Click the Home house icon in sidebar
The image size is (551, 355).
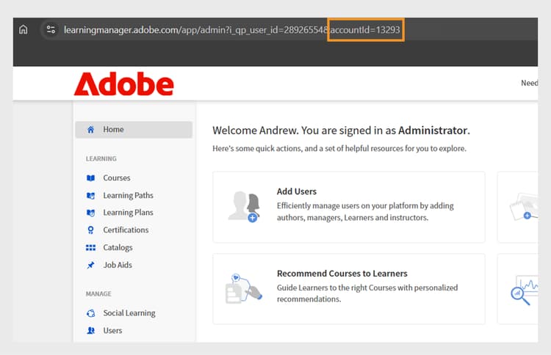[90, 129]
